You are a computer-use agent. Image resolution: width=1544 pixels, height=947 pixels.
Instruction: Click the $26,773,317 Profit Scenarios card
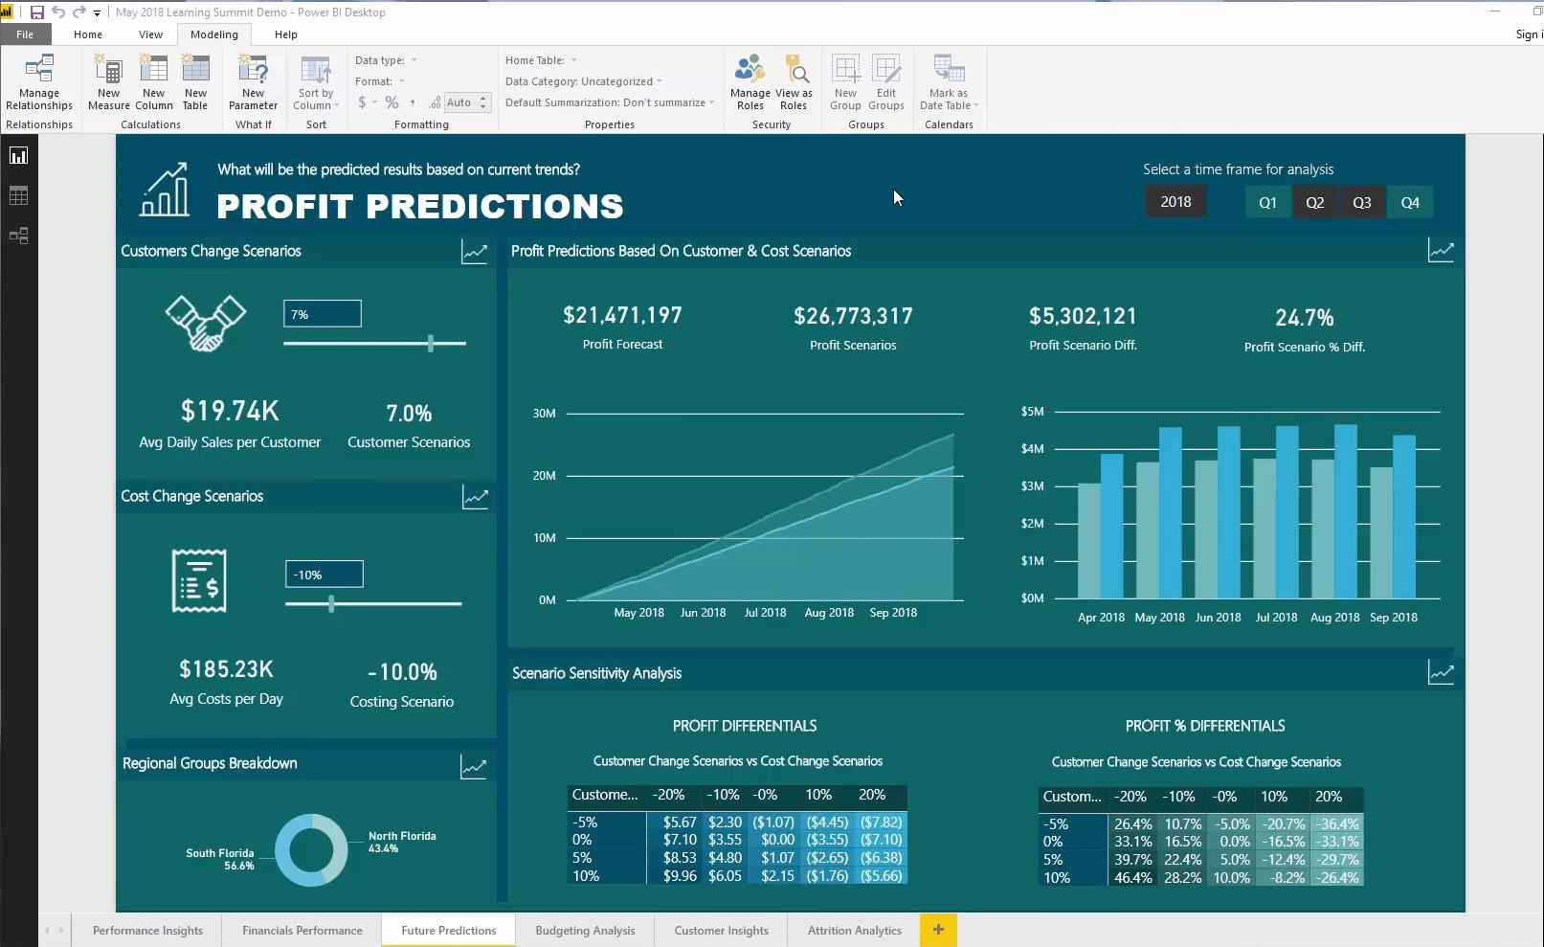click(853, 327)
